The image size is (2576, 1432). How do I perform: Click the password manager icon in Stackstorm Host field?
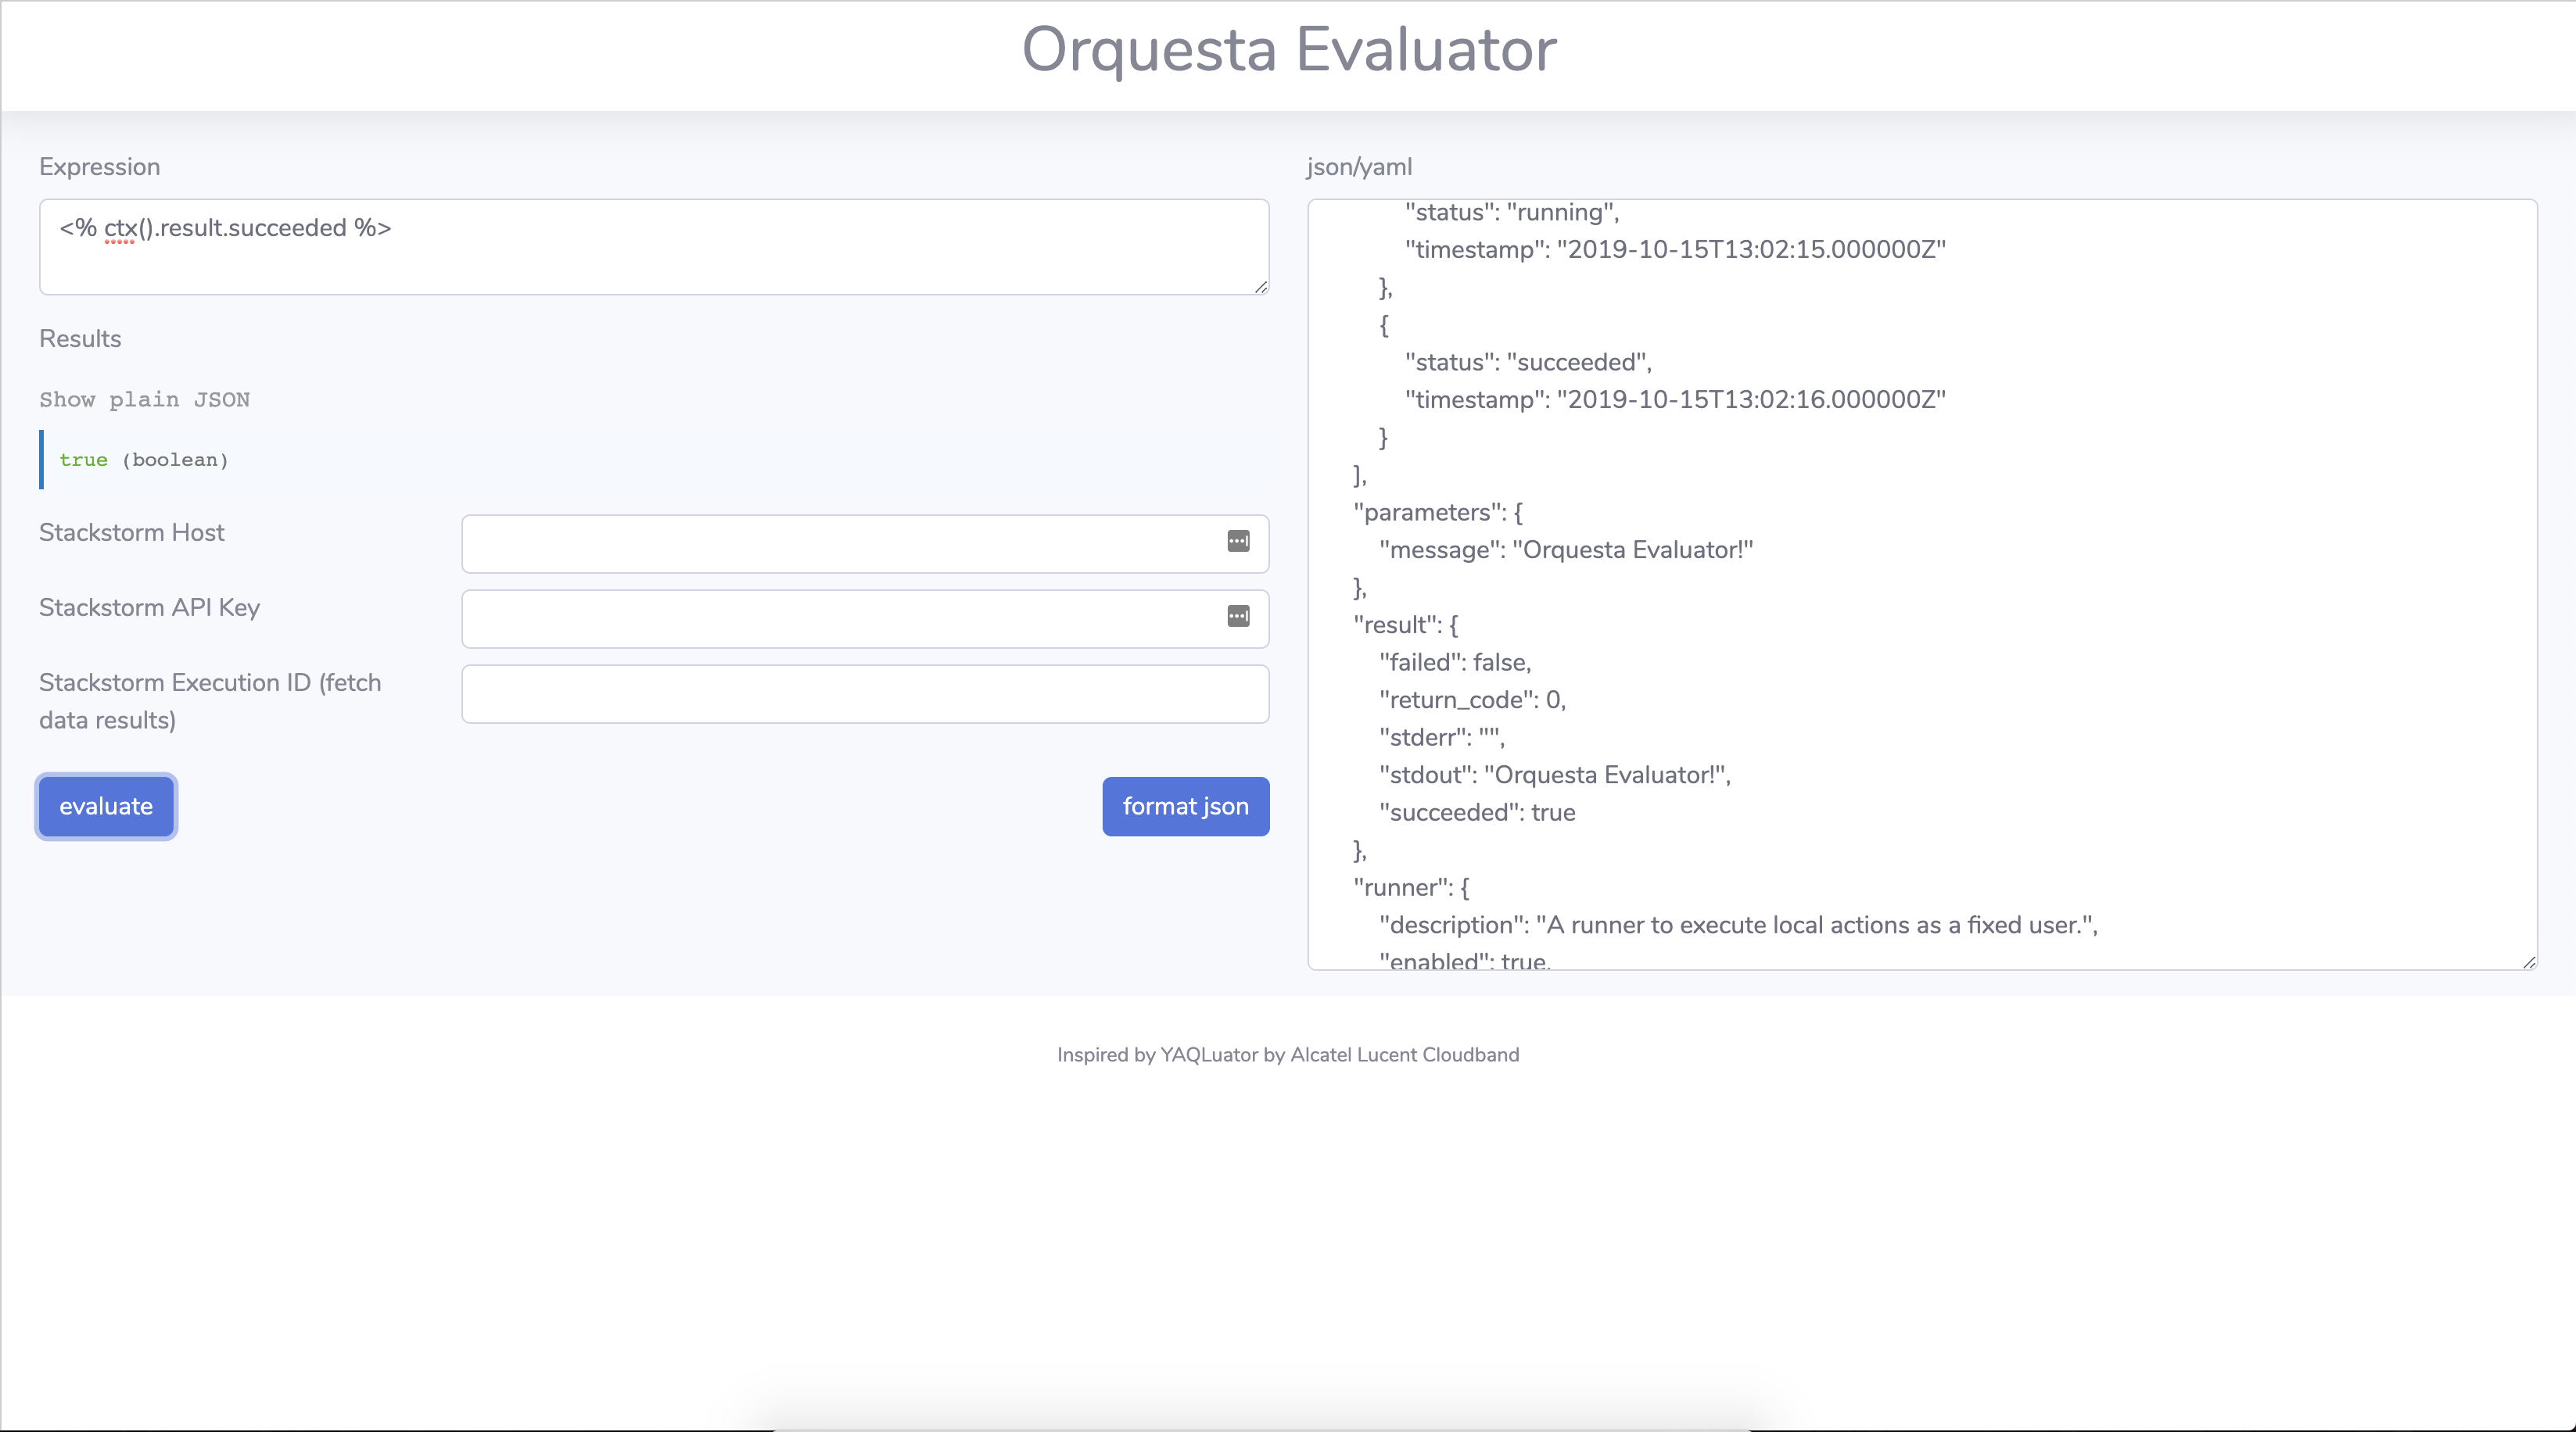tap(1238, 542)
